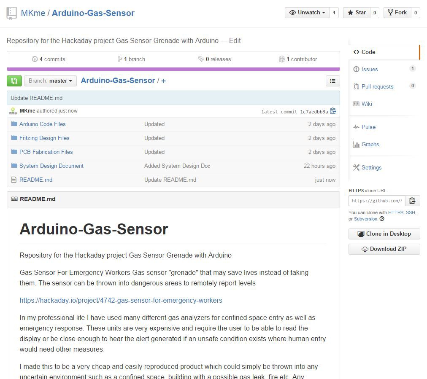Click the Fritzing Design Files folder icon
This screenshot has height=379, width=427.
(x=14, y=138)
